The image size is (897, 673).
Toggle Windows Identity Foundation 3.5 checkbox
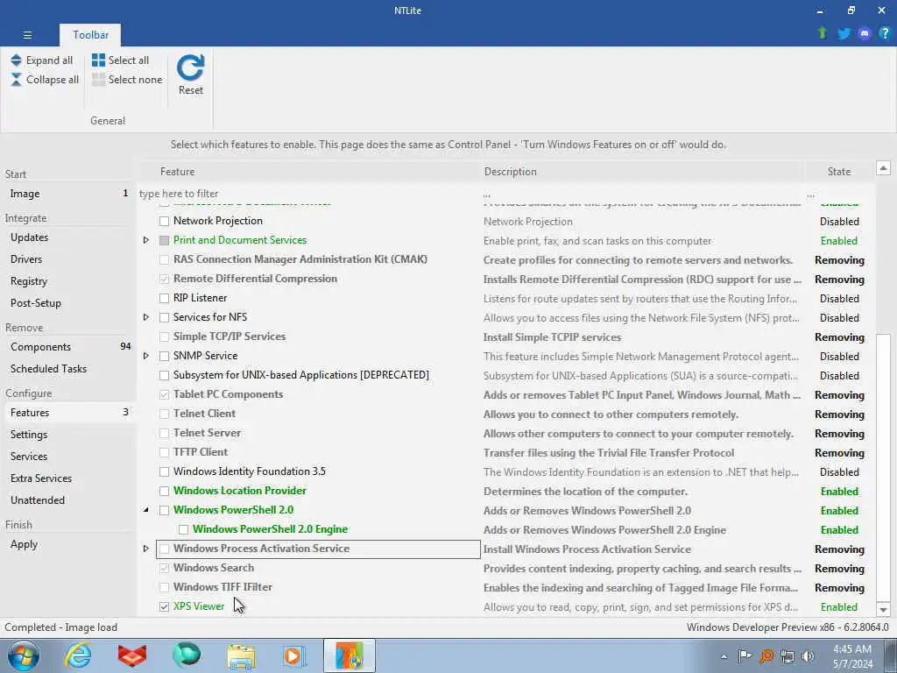pos(164,471)
